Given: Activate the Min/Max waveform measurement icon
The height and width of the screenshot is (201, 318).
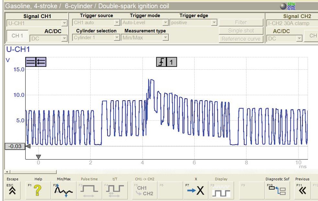Looking at the screenshot, I should point(63,190).
